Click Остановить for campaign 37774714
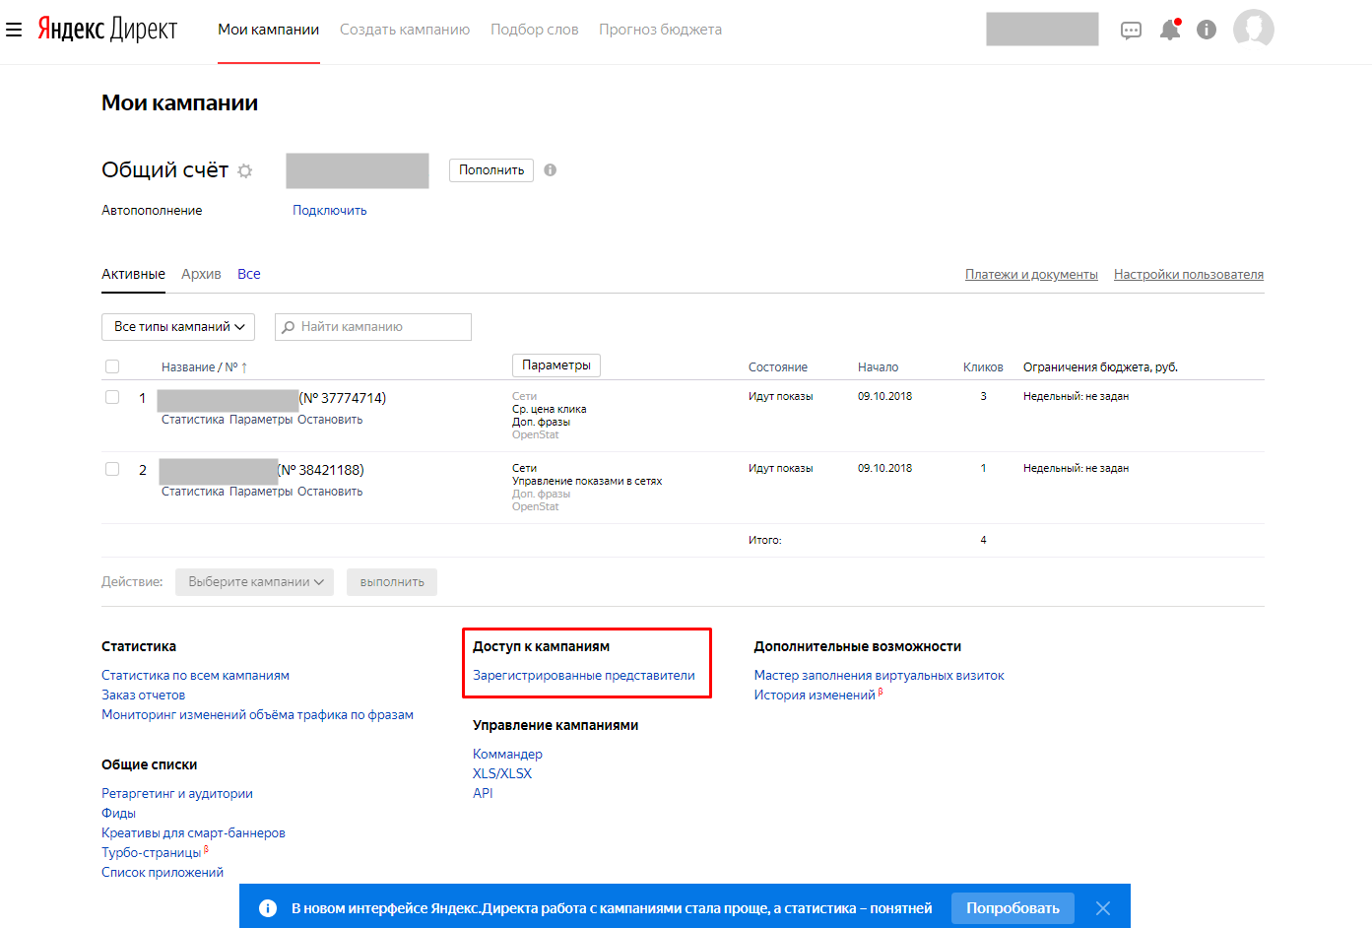Screen dimensions: 1372x928 330,420
